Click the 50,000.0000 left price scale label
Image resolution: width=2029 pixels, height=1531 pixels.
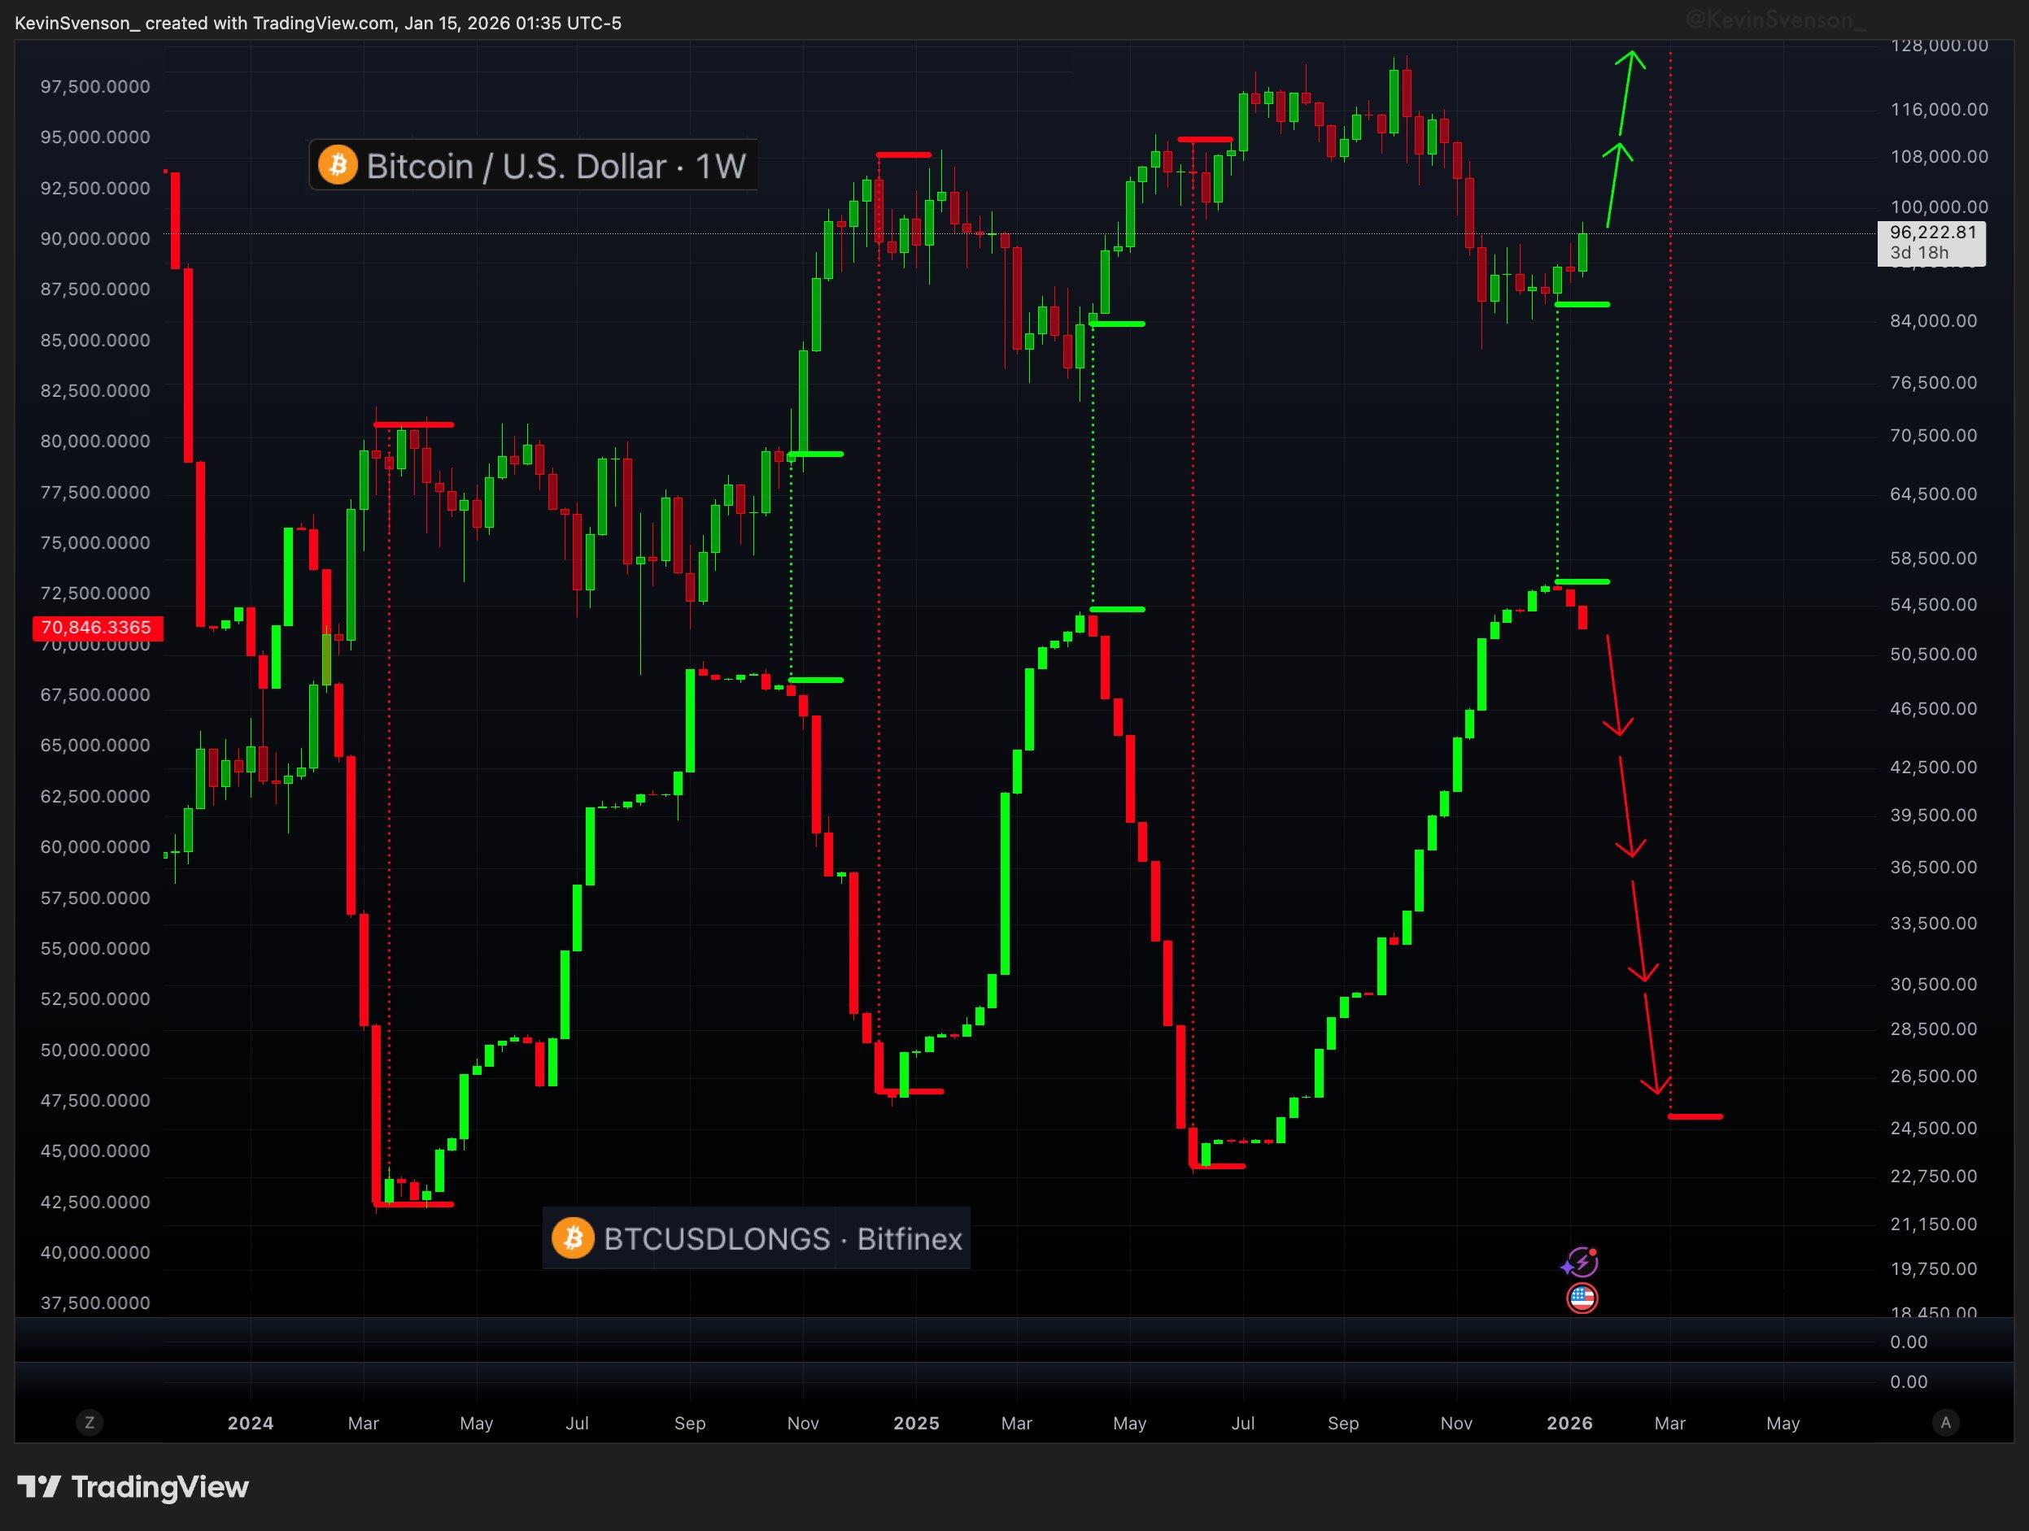click(94, 1050)
